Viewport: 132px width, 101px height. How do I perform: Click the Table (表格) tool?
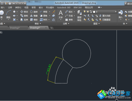pos(69,20)
